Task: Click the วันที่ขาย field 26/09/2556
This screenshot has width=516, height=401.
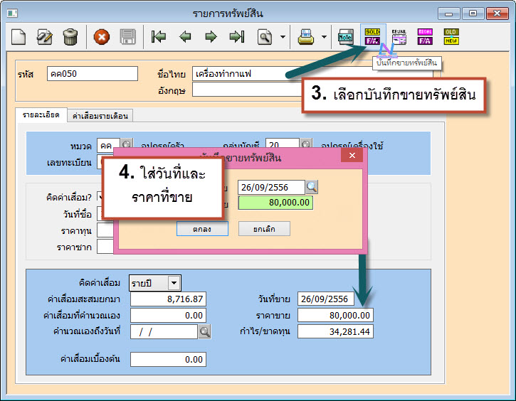Action: coord(326,299)
